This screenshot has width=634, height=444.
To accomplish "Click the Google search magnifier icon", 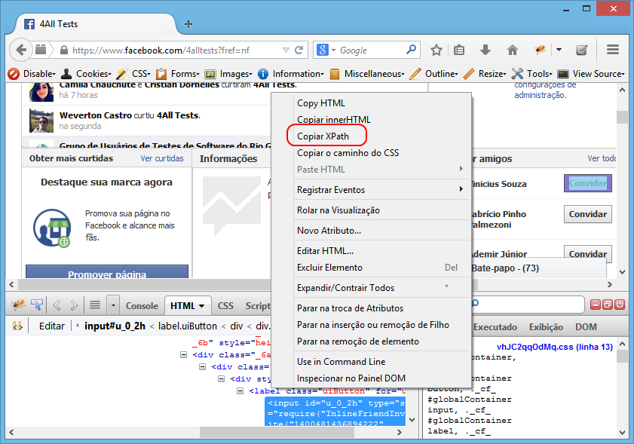I will [411, 50].
